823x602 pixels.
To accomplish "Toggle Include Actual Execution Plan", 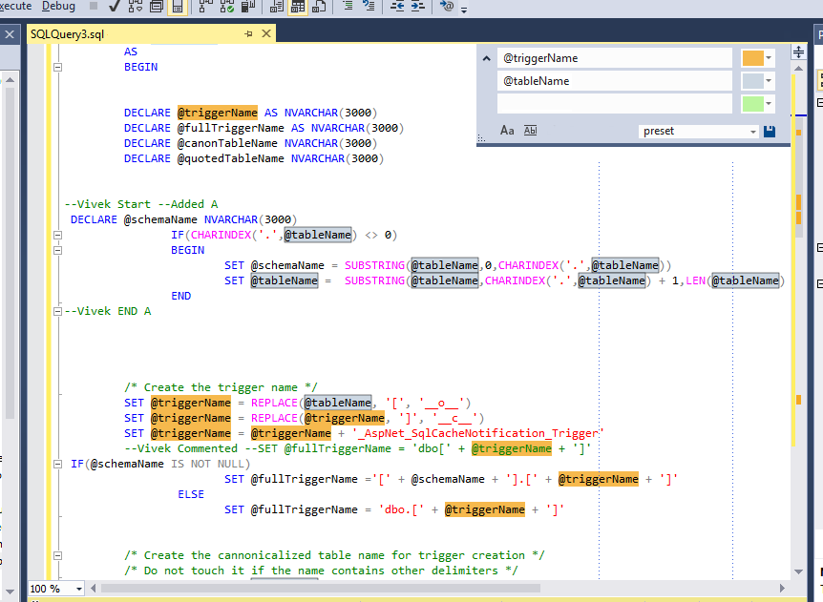I will tap(206, 6).
